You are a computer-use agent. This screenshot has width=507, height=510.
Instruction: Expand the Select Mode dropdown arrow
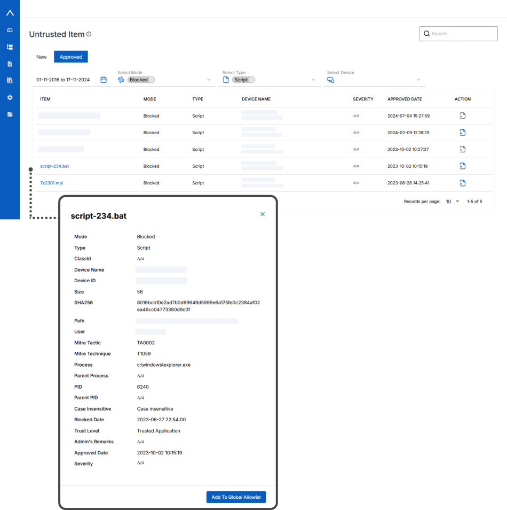pos(209,80)
